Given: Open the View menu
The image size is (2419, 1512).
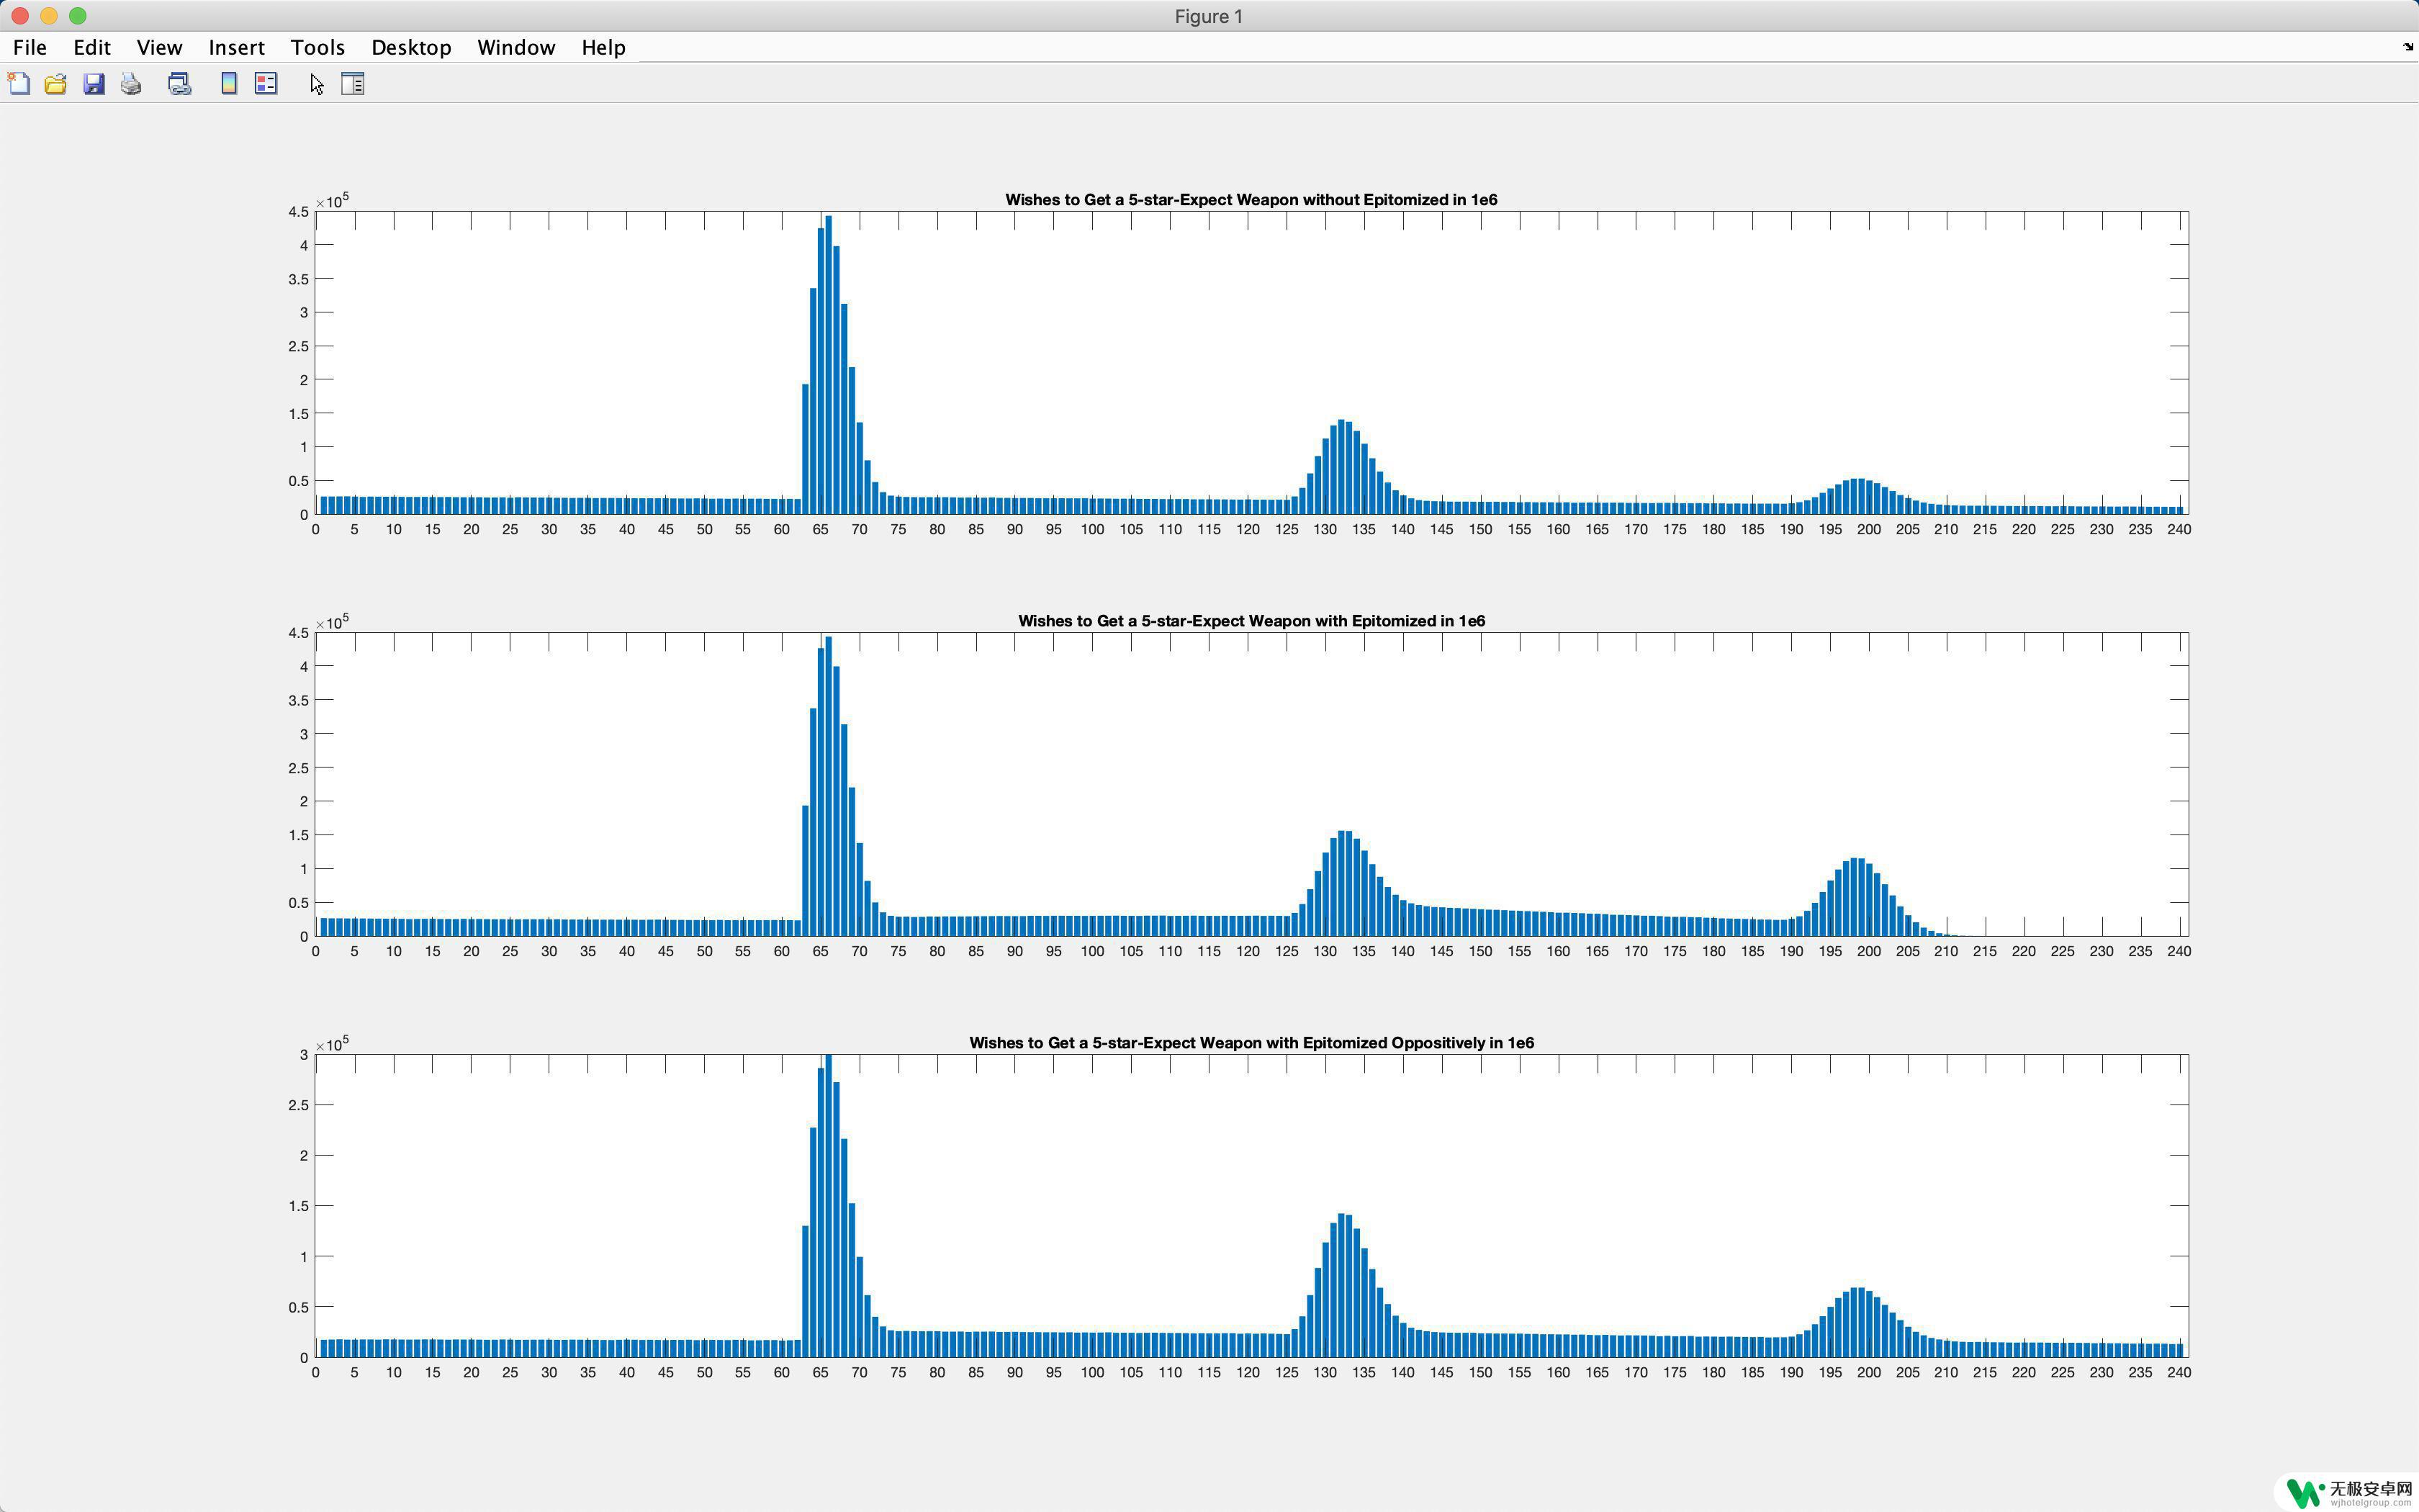Looking at the screenshot, I should 160,47.
